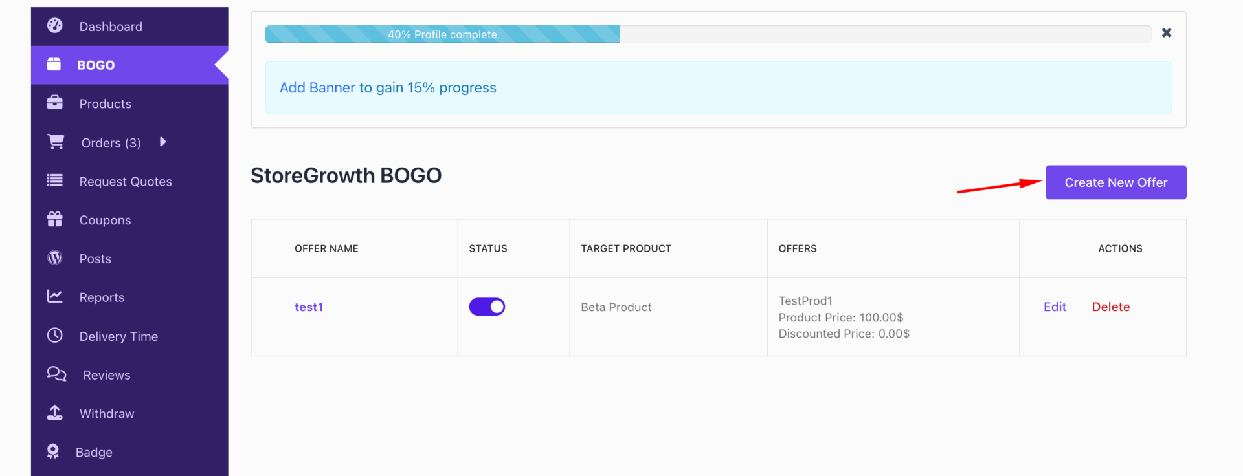Go to Coupons menu item
The width and height of the screenshot is (1243, 476).
pyautogui.click(x=129, y=220)
